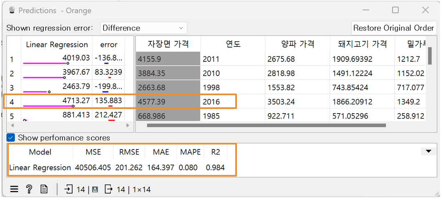Select year cell 1998
This screenshot has height=200, width=443.
[x=233, y=87]
